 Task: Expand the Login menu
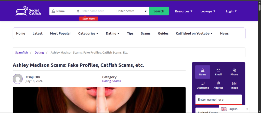click(x=231, y=11)
